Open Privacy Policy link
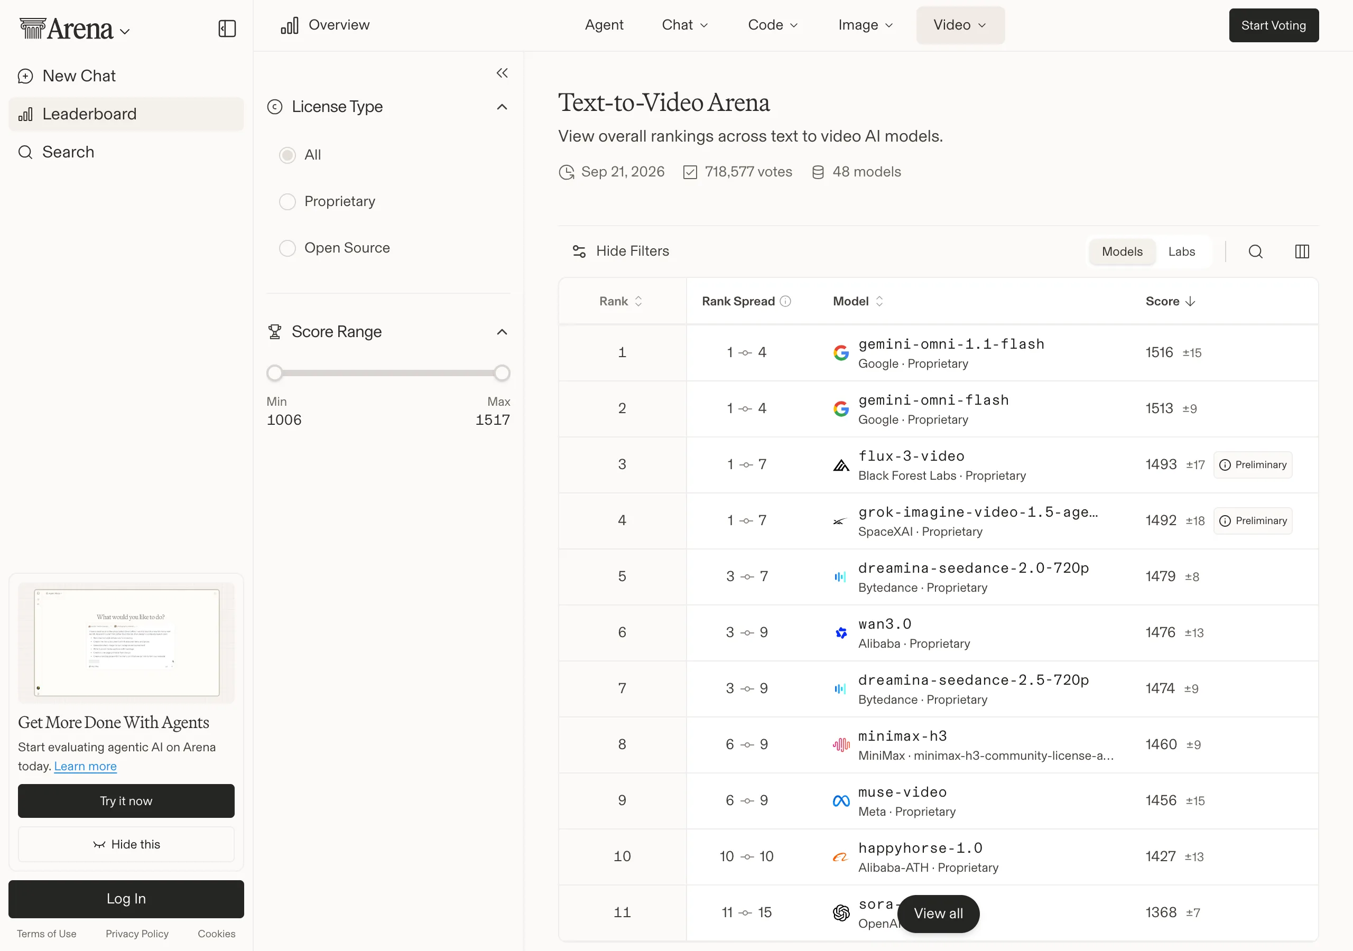1353x951 pixels. click(137, 934)
